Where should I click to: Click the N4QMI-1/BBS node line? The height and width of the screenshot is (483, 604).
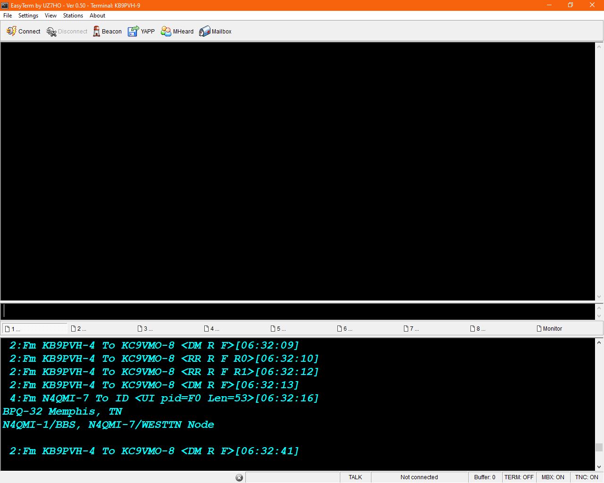click(x=108, y=425)
